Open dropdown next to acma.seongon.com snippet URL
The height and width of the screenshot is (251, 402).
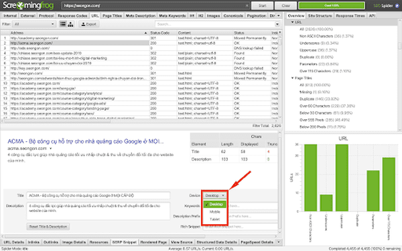[x=50, y=149]
